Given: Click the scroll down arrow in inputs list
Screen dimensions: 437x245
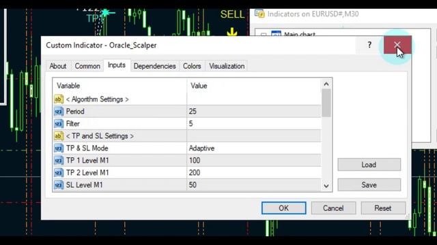Looking at the screenshot, I should pos(326,186).
